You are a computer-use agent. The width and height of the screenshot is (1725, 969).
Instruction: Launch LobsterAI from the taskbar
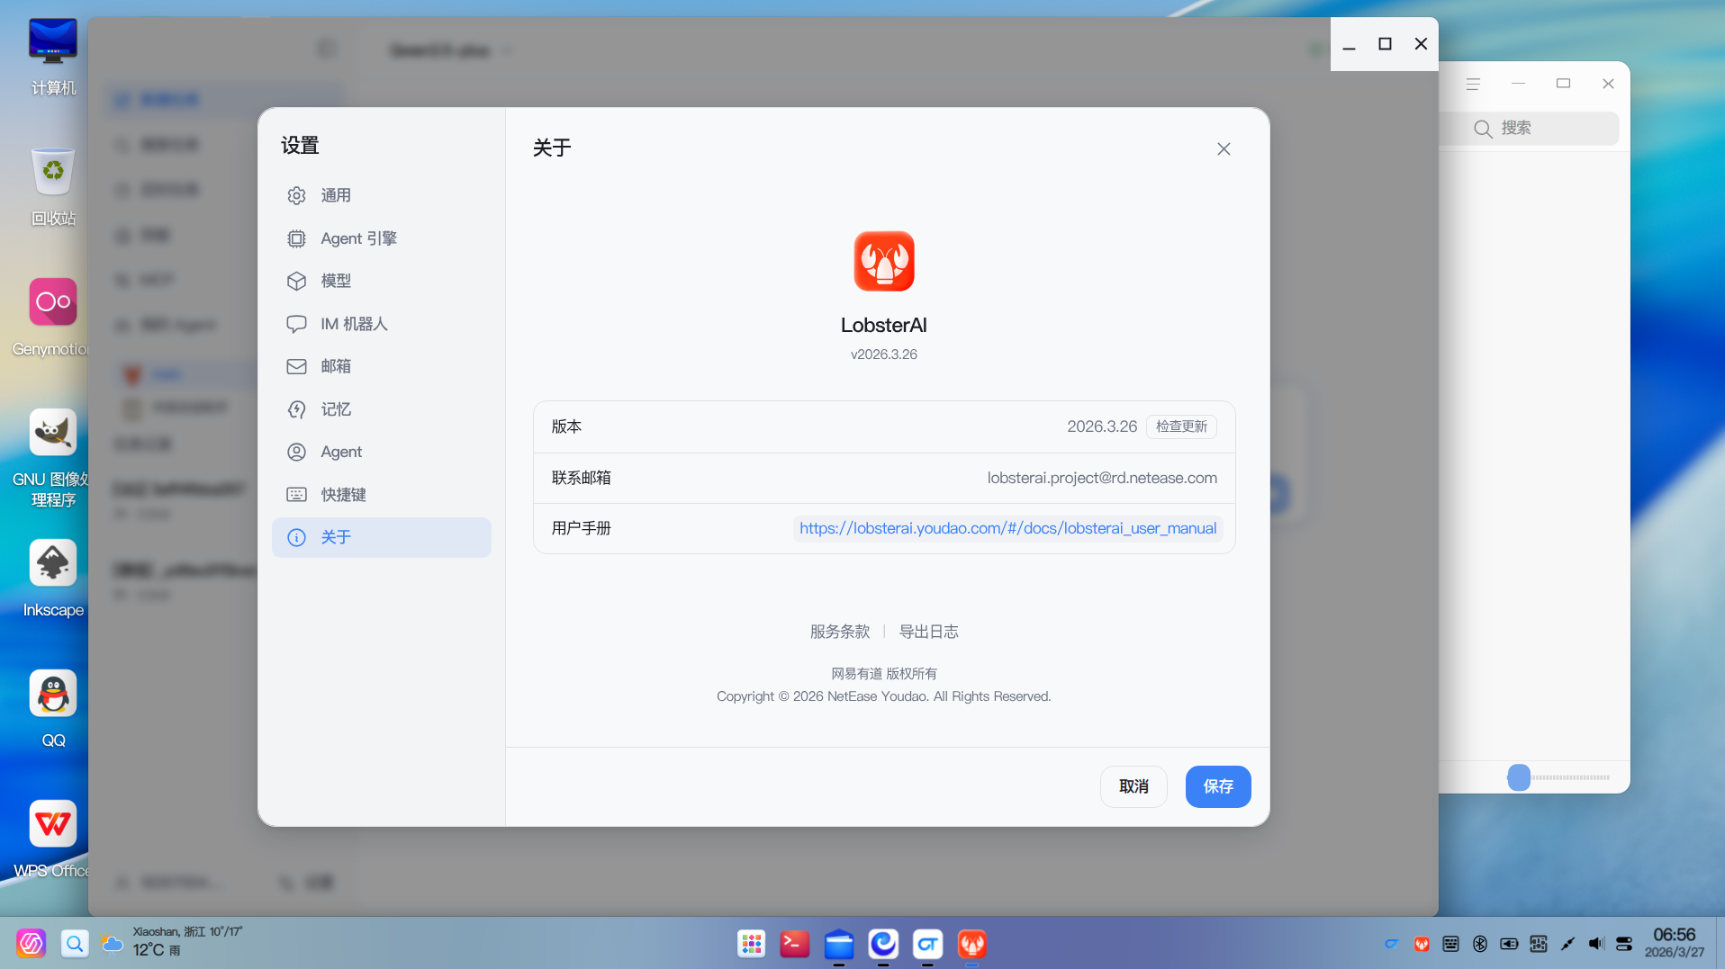coord(971,944)
